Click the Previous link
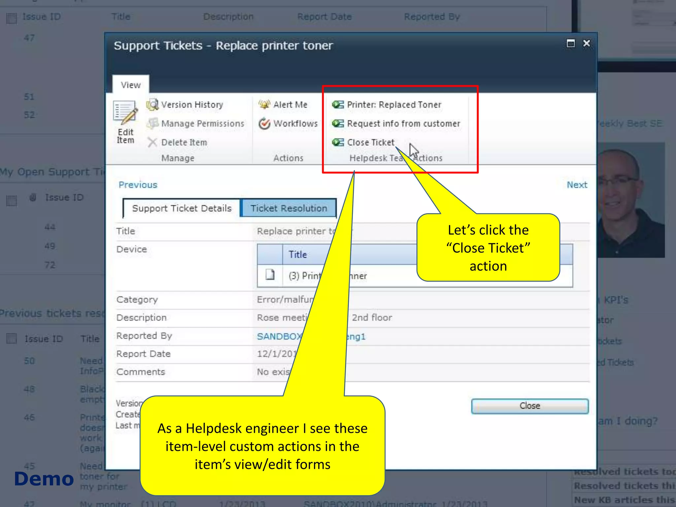The height and width of the screenshot is (507, 676). point(138,185)
